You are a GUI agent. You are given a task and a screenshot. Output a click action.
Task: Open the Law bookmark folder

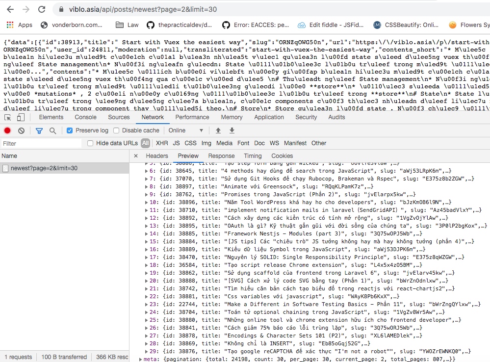[x=127, y=25]
